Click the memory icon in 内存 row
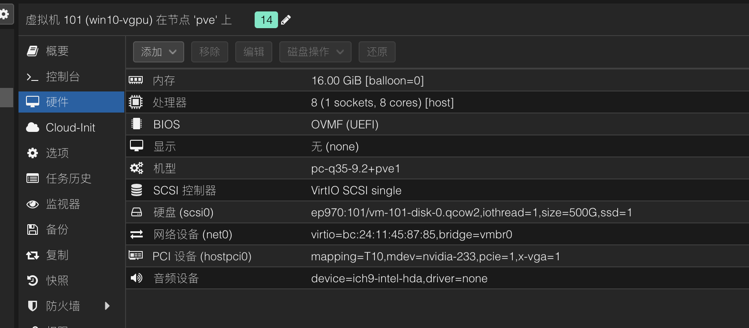 coord(136,80)
